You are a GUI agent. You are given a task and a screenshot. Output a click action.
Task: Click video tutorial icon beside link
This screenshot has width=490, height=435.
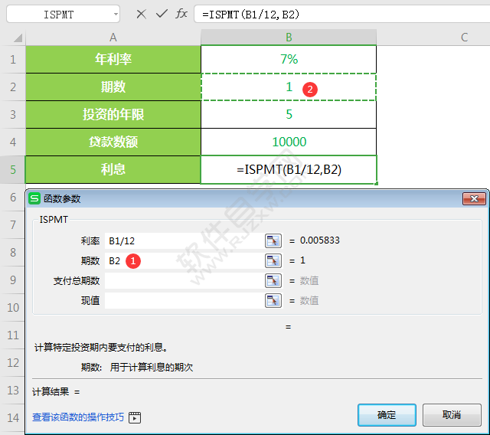point(135,417)
